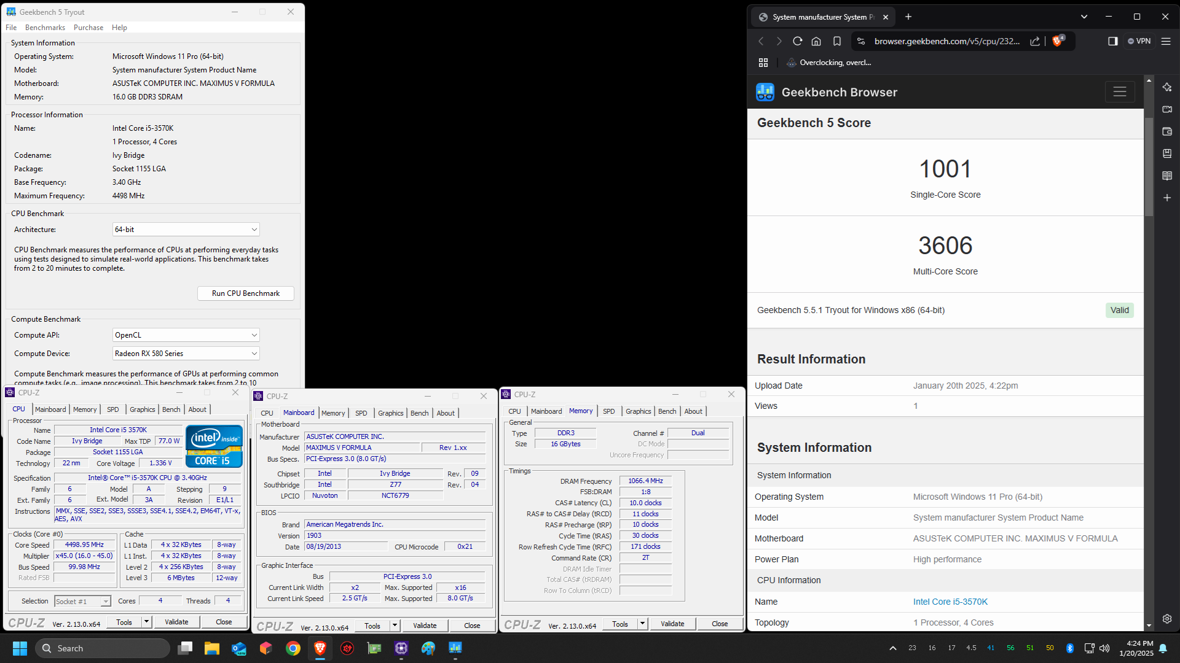Open Brave main hamburger menu
This screenshot has width=1180, height=663.
pos(1166,41)
